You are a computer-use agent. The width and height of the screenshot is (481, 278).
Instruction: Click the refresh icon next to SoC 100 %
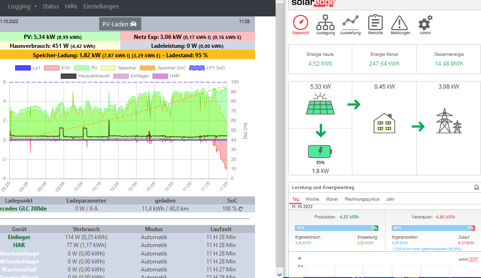240,209
